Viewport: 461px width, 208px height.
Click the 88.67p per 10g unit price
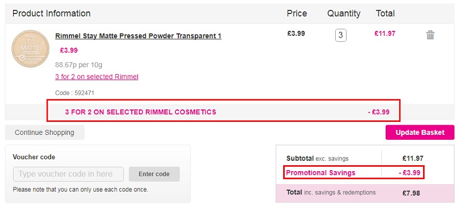(x=79, y=64)
